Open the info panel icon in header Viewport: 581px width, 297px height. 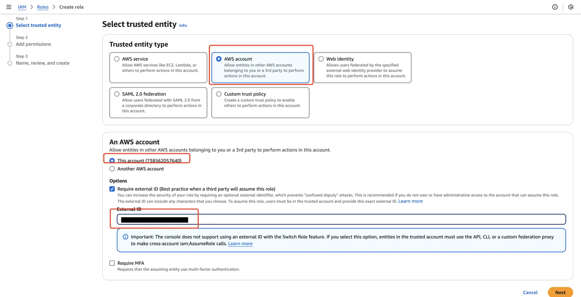point(555,7)
